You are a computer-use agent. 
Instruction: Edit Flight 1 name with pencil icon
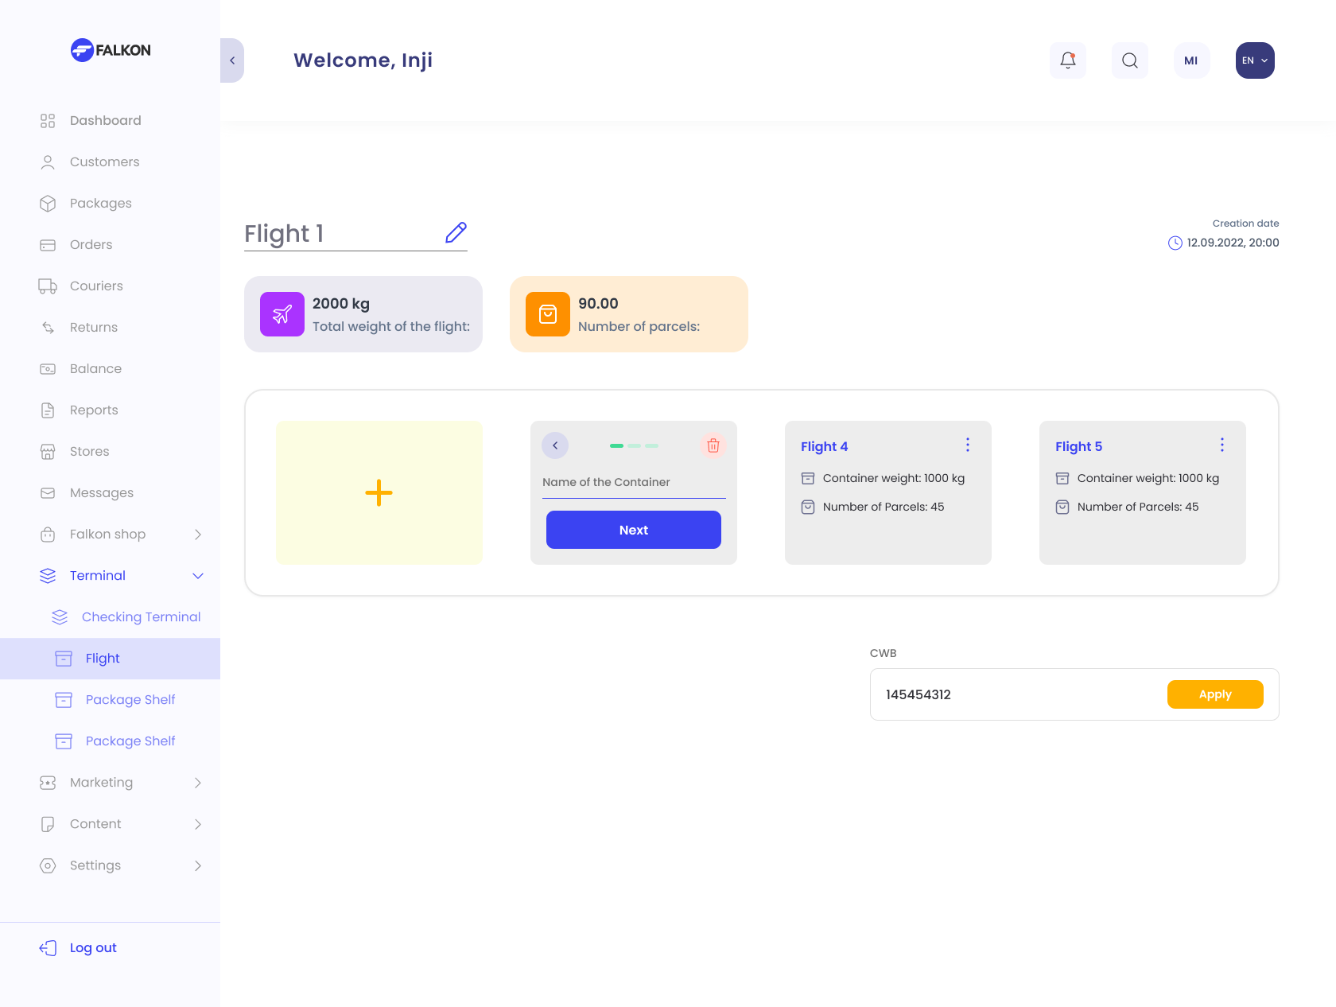click(x=456, y=232)
